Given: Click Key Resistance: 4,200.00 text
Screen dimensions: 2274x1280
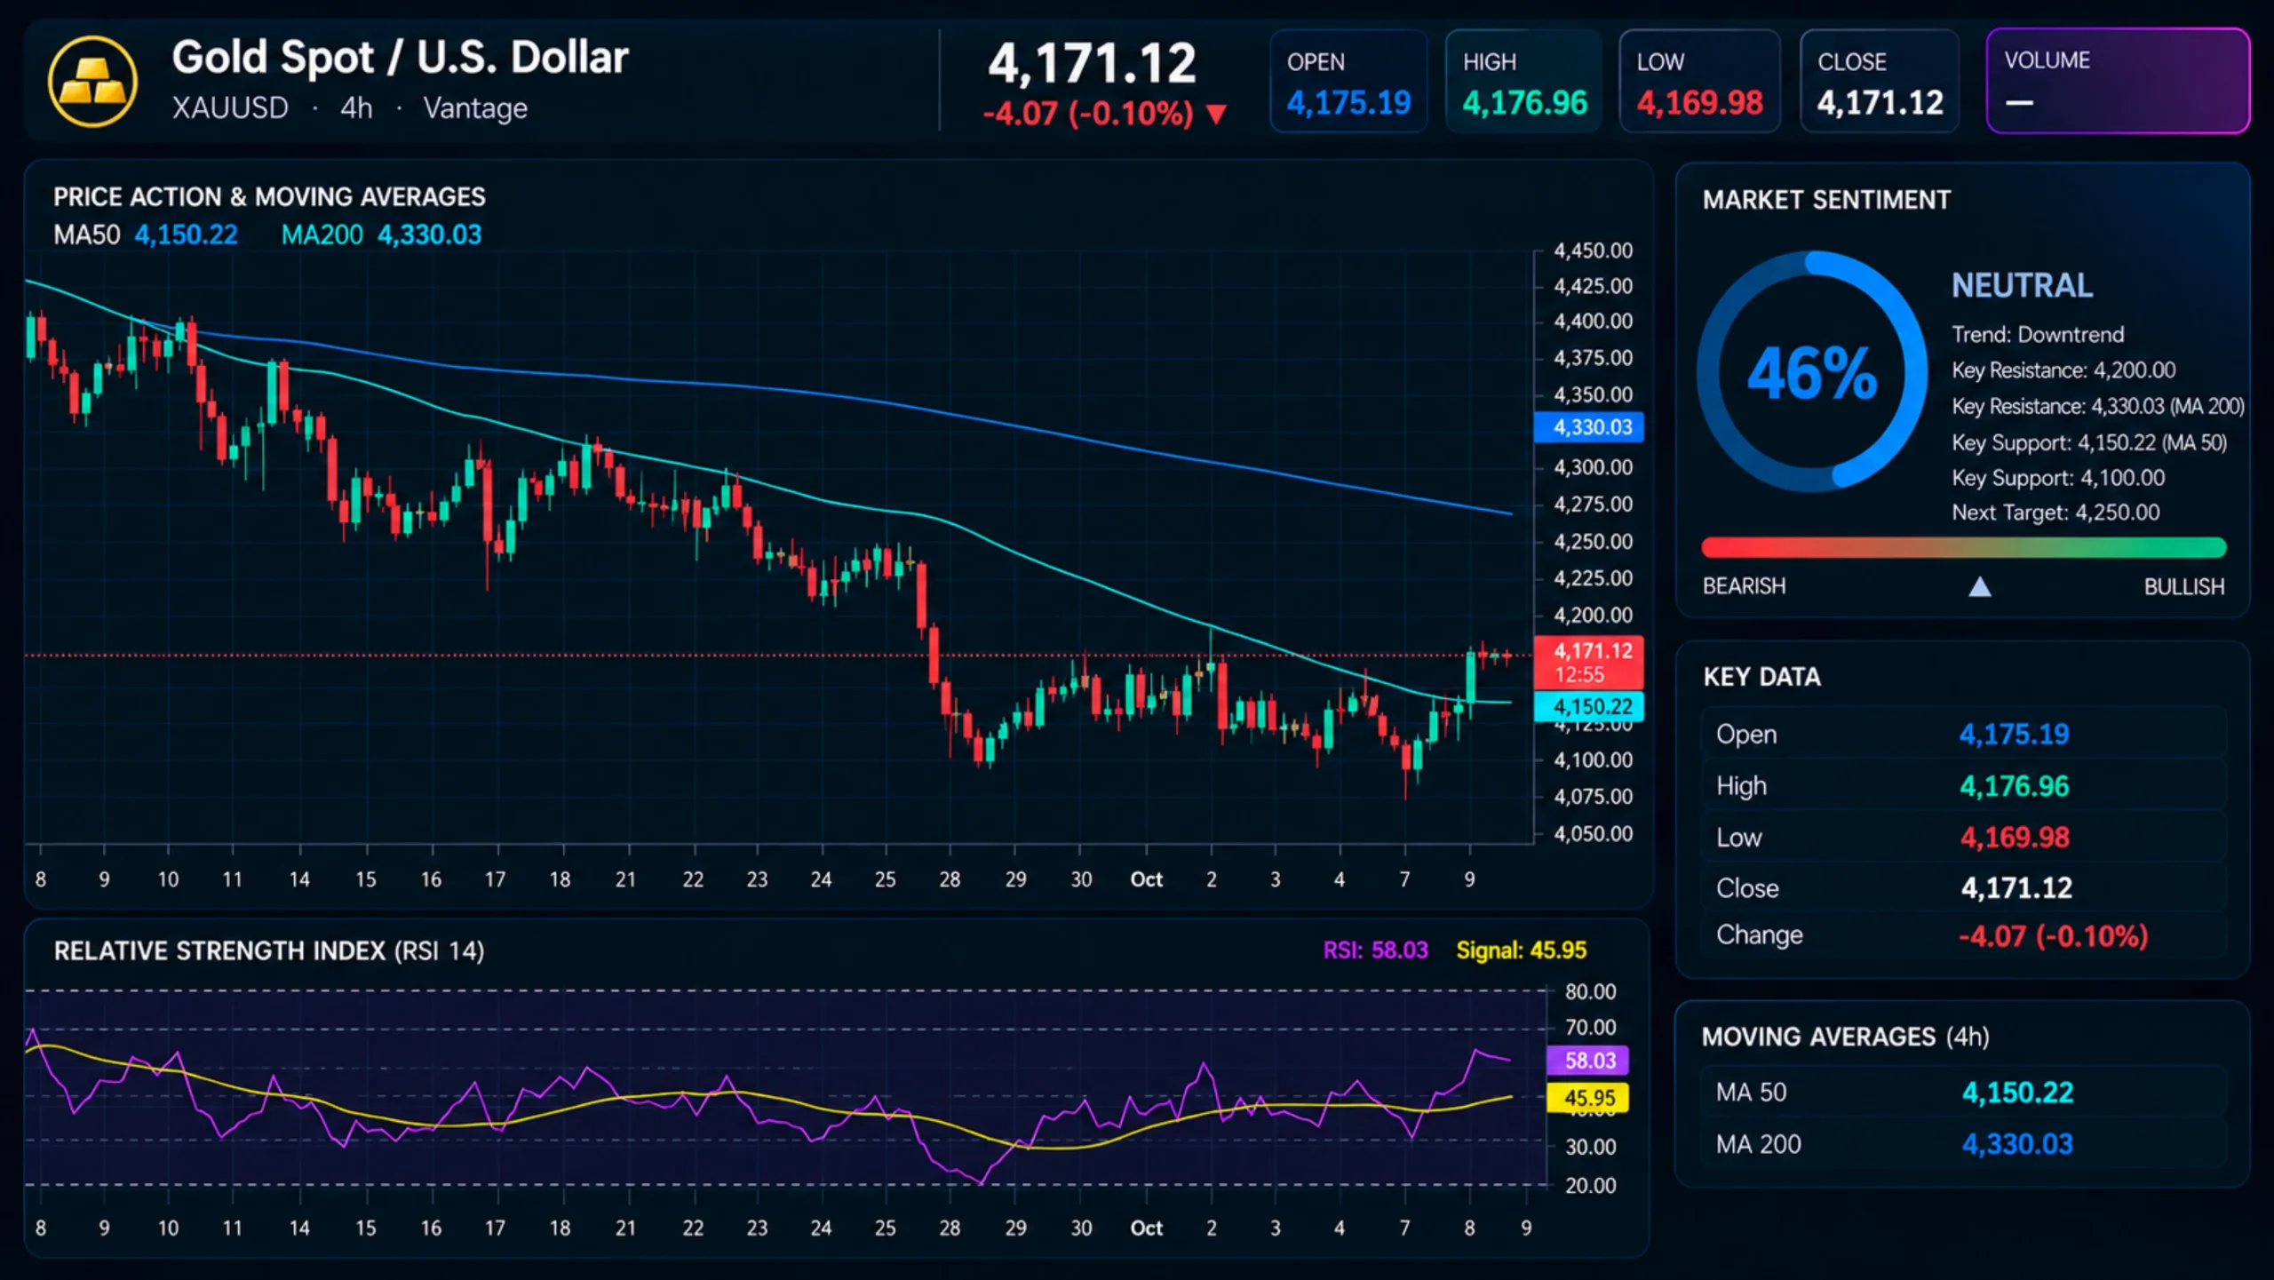Looking at the screenshot, I should point(2063,370).
